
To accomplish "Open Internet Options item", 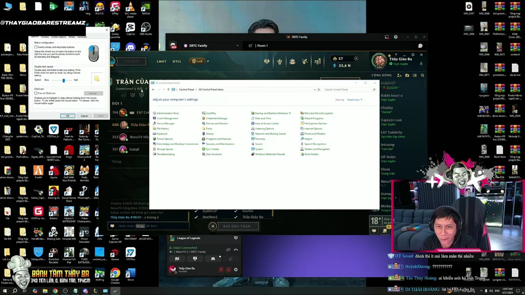I will coord(311,129).
